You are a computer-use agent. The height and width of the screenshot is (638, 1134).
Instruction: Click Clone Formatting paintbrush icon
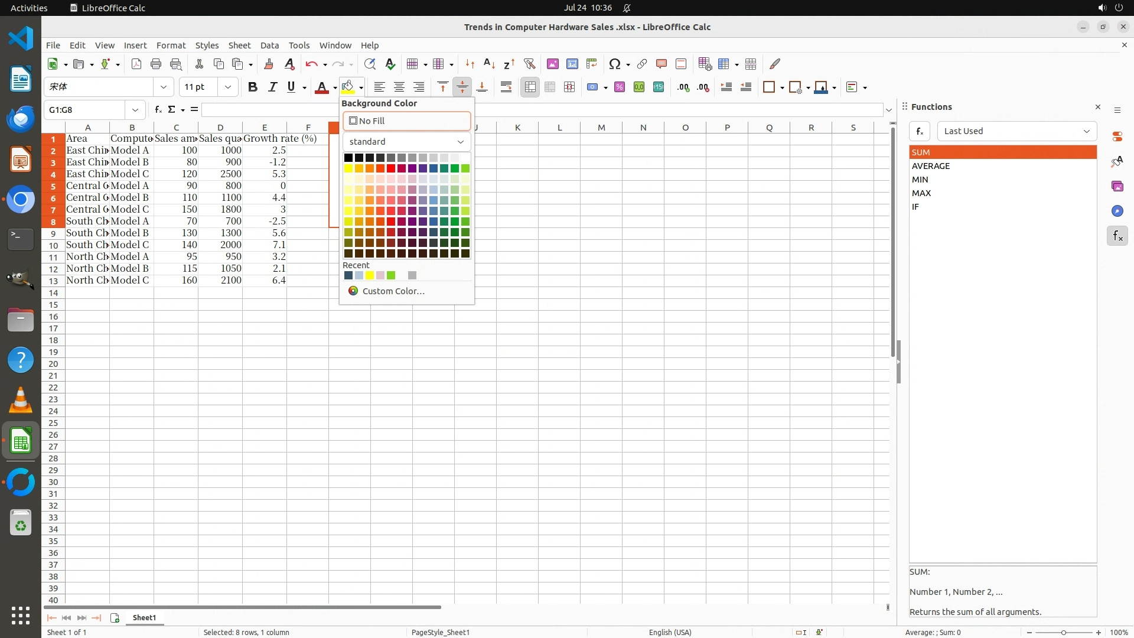coord(269,64)
